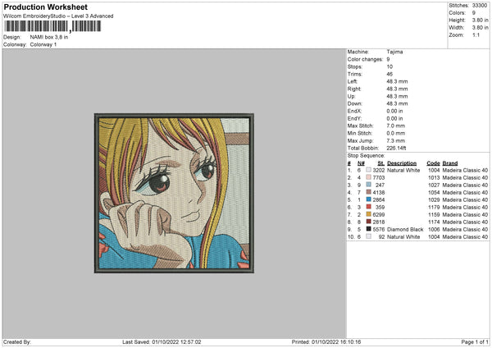The width and height of the screenshot is (492, 348).
Task: Click the Colors label in the header
Action: click(x=458, y=13)
